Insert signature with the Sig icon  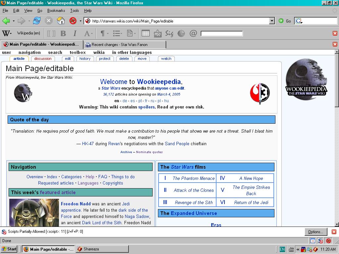pos(169,33)
